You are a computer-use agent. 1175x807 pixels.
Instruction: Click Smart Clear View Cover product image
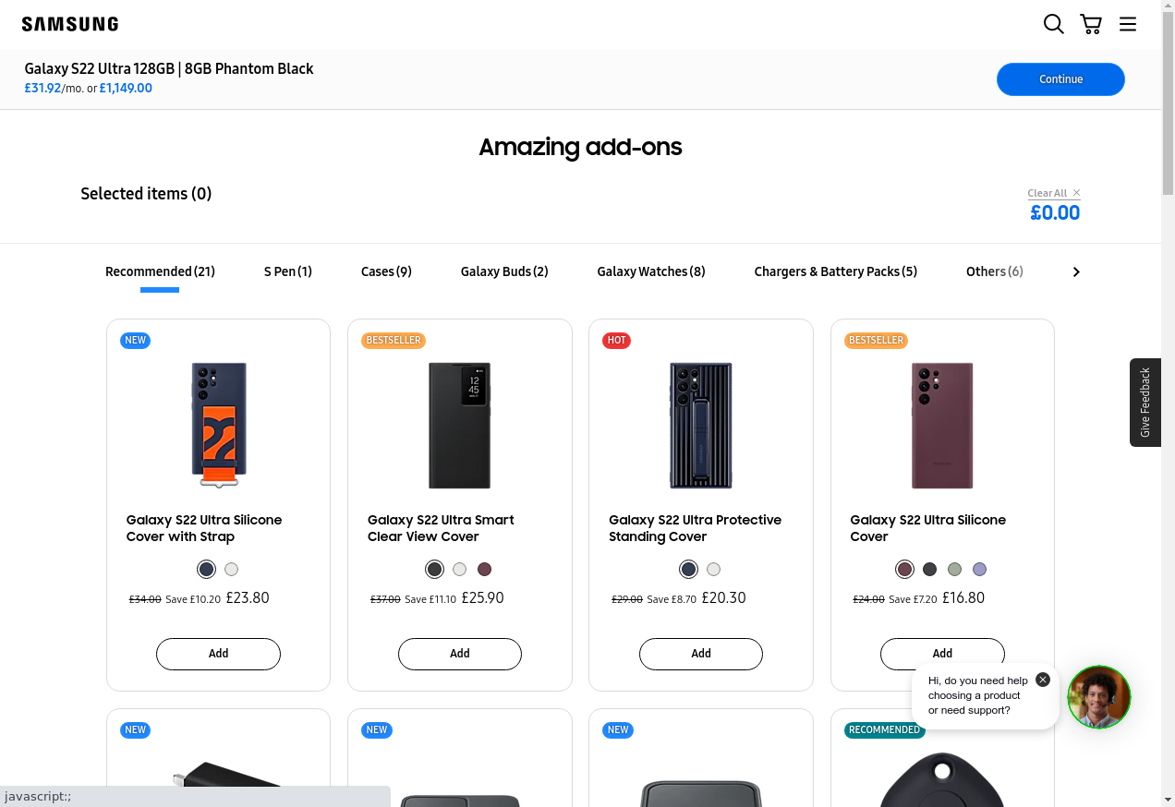click(x=460, y=426)
